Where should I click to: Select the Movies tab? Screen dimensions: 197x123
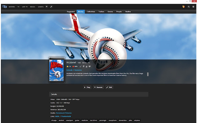pos(81,12)
